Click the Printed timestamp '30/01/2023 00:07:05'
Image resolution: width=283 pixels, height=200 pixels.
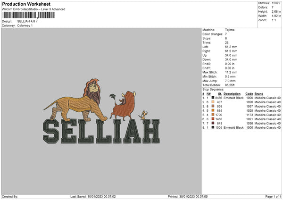coord(193,196)
